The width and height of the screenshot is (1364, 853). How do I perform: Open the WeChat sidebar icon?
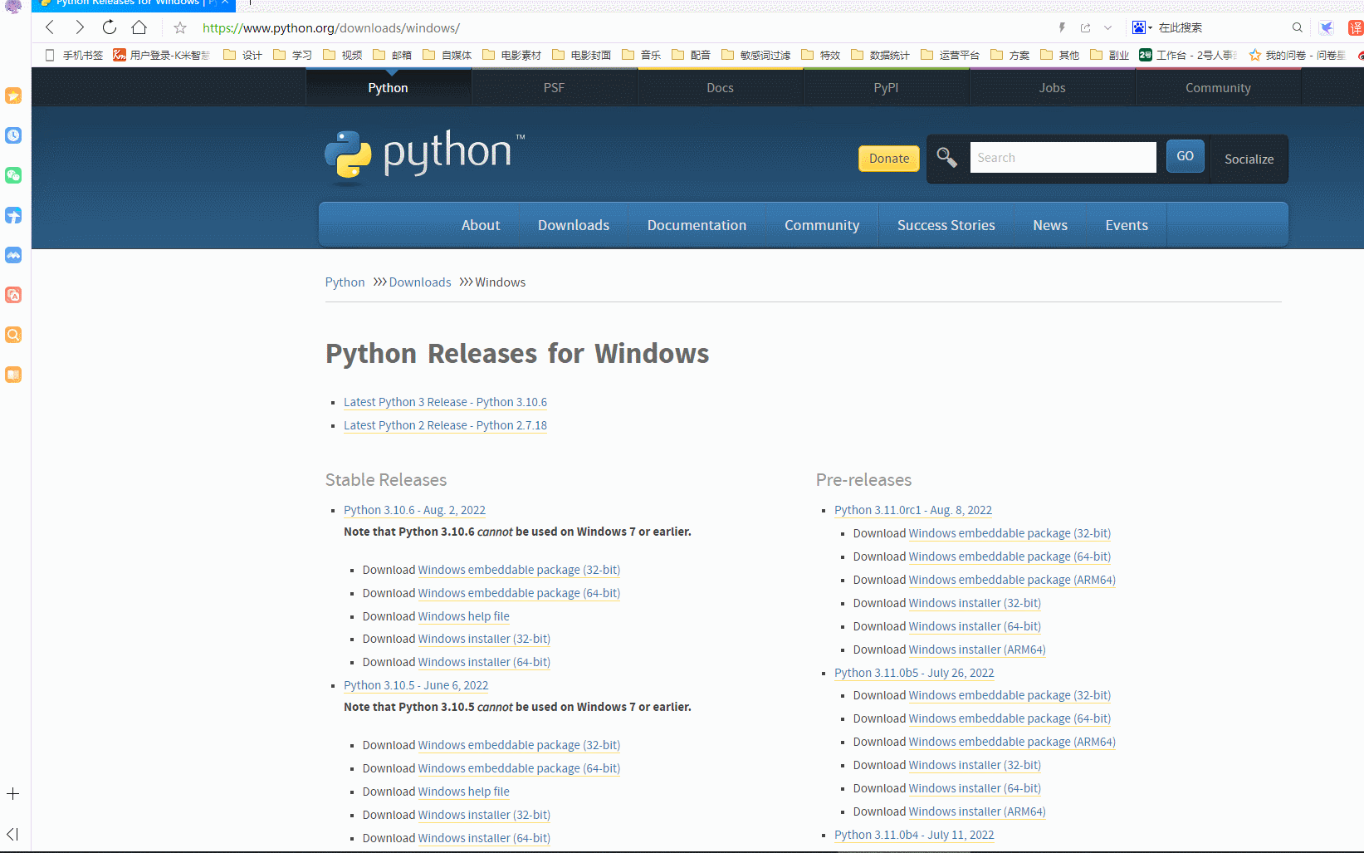pos(13,175)
